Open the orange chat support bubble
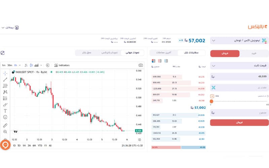 (5, 145)
